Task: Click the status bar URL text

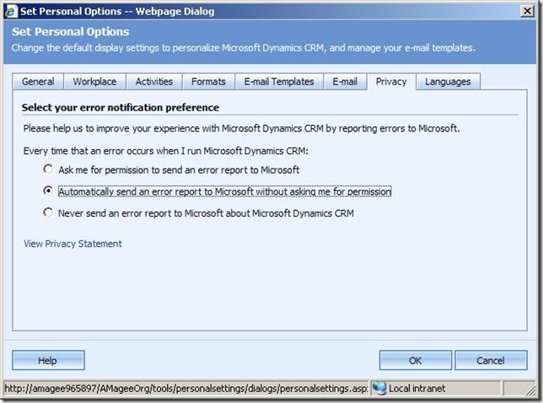Action: point(185,389)
